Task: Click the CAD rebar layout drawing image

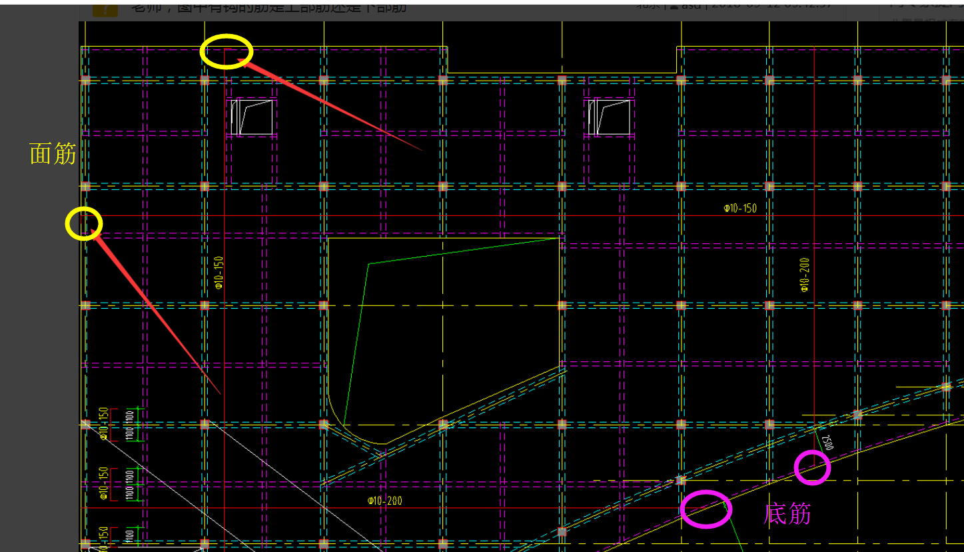Action: point(521,286)
